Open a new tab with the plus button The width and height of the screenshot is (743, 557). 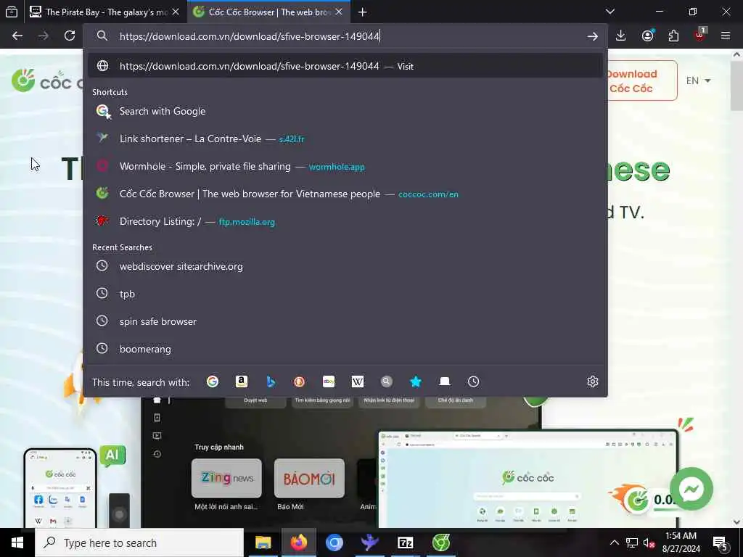[363, 12]
